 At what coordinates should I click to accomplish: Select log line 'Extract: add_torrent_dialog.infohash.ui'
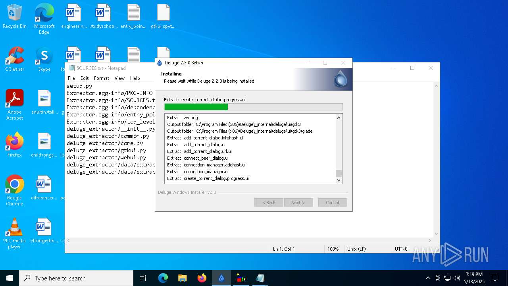click(205, 138)
